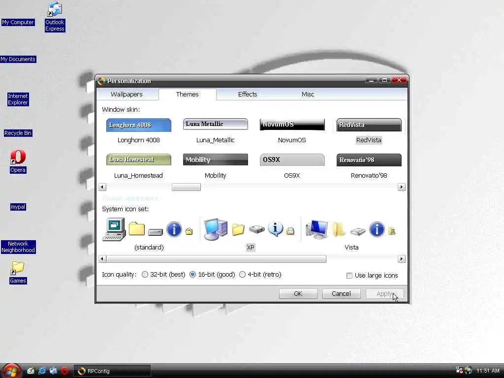The width and height of the screenshot is (504, 378).
Task: Switch to the Wallpapers tab
Action: point(126,94)
